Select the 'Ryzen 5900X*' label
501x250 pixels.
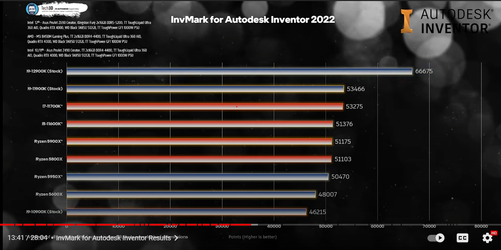coord(48,141)
